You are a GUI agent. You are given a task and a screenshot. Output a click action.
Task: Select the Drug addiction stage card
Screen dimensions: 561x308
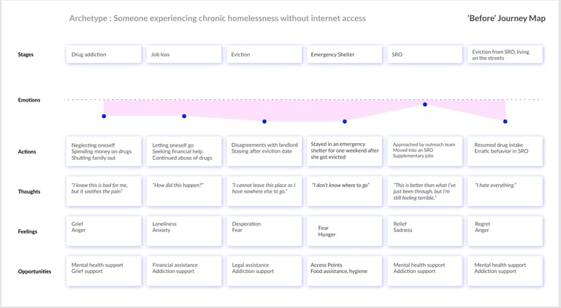[x=104, y=54]
